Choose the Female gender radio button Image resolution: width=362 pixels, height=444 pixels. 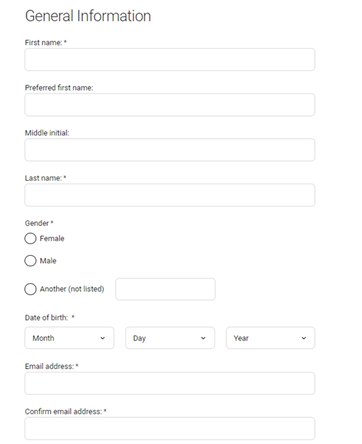coord(30,238)
